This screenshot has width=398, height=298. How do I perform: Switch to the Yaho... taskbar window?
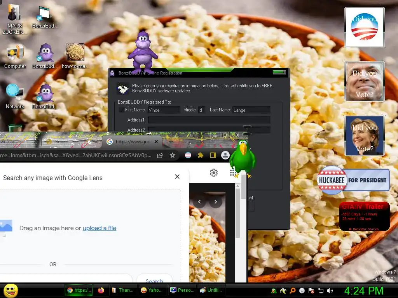[x=152, y=290]
